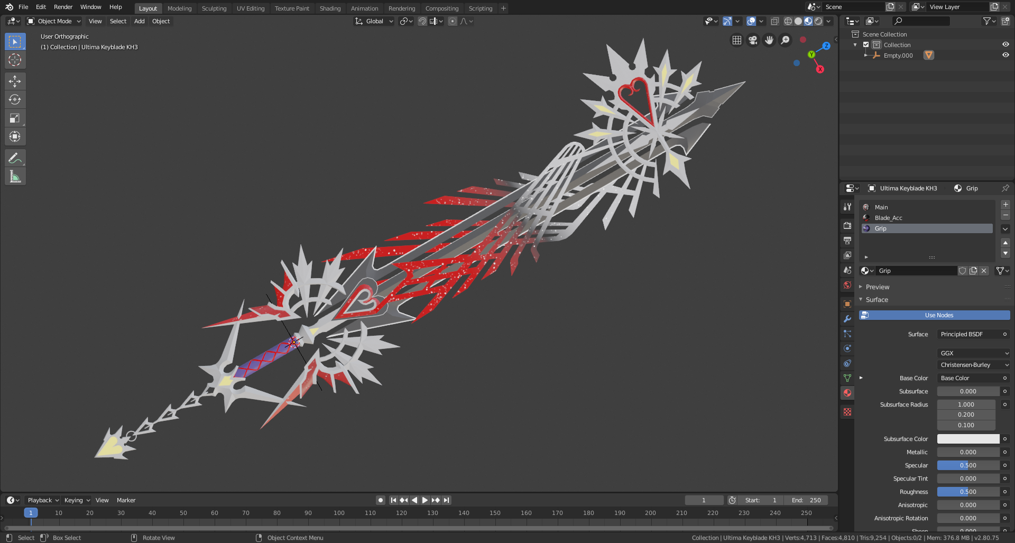The height and width of the screenshot is (543, 1015).
Task: Click the Subsurface Color swatch
Action: pyautogui.click(x=968, y=439)
